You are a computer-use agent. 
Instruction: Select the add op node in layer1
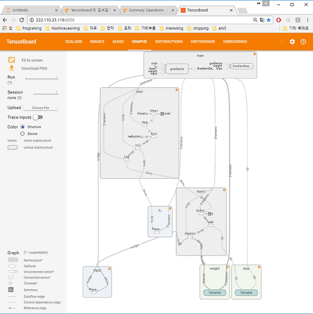tap(210, 225)
